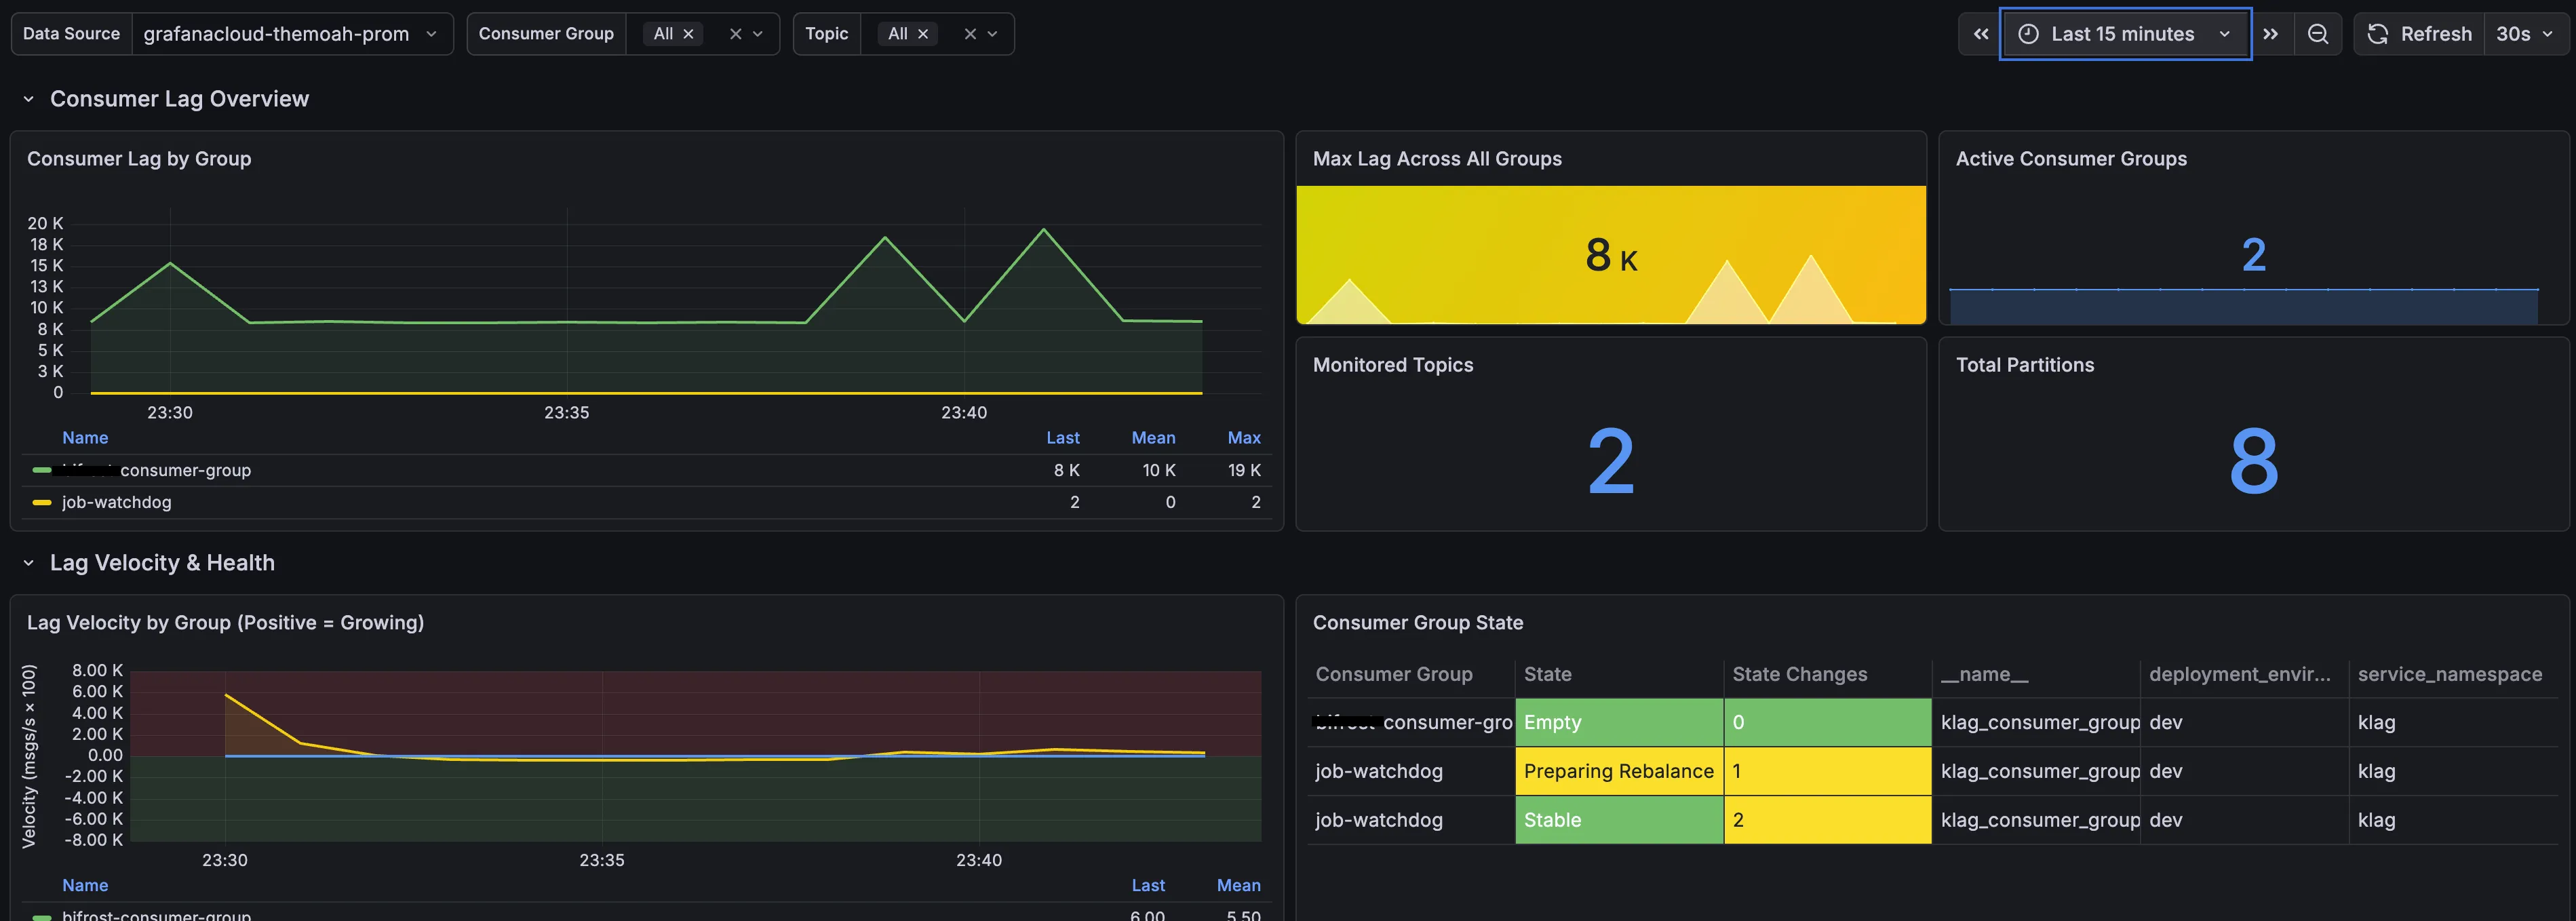Viewport: 2576px width, 921px height.
Task: Open the Monitored Topics panel title
Action: (x=1393, y=365)
